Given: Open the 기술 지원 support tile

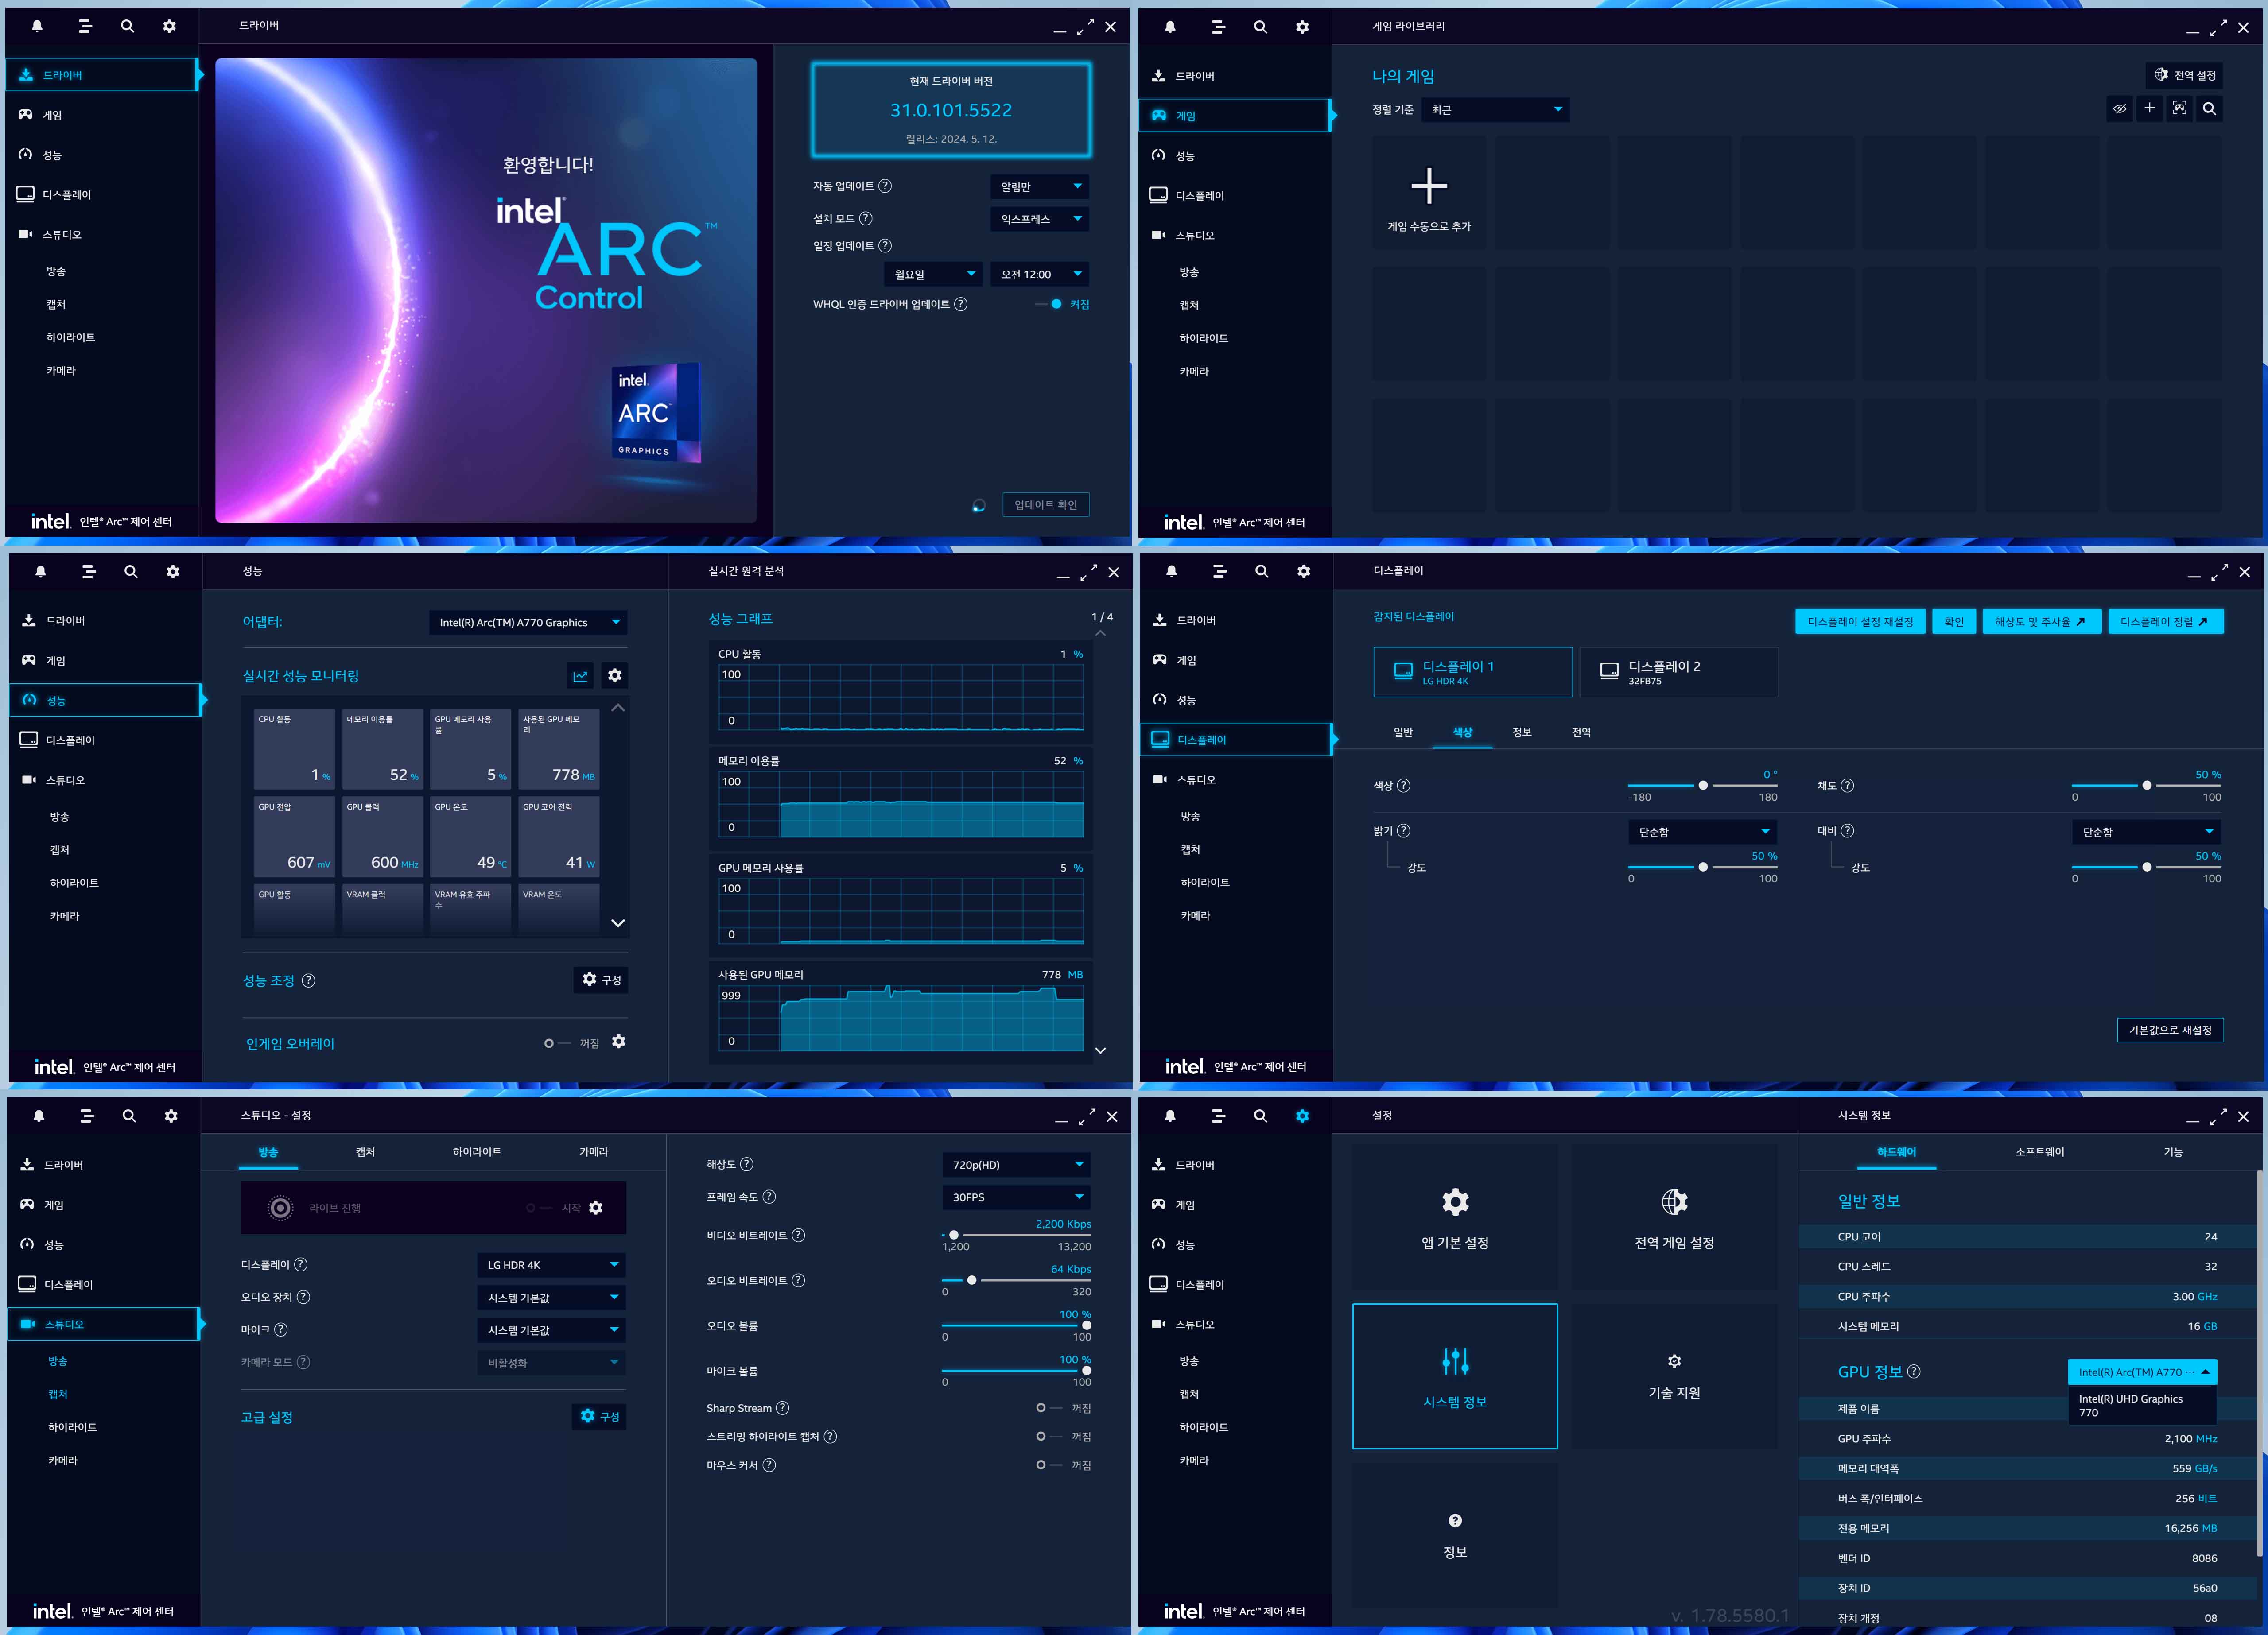Looking at the screenshot, I should tap(1674, 1375).
